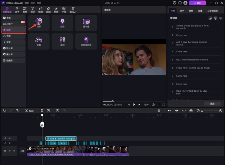Click the 匯出 button below subtitle list

coord(212,104)
